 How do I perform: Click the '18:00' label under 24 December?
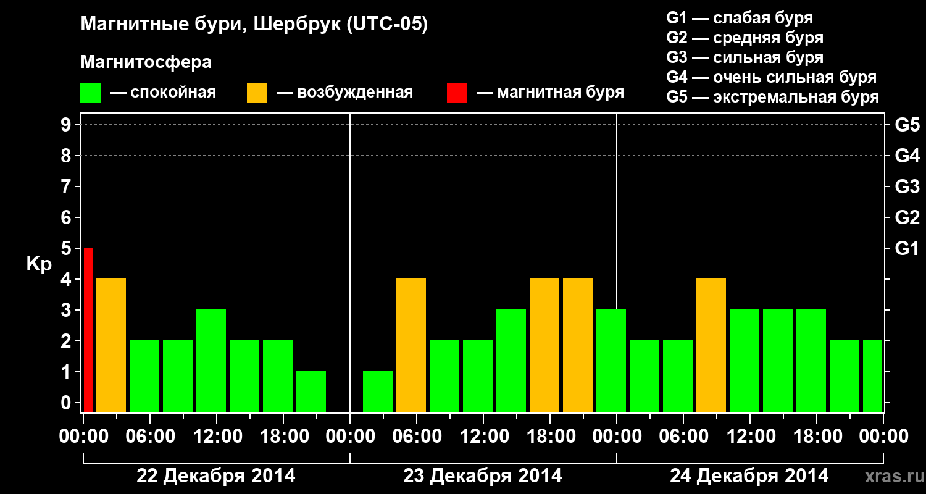[817, 437]
